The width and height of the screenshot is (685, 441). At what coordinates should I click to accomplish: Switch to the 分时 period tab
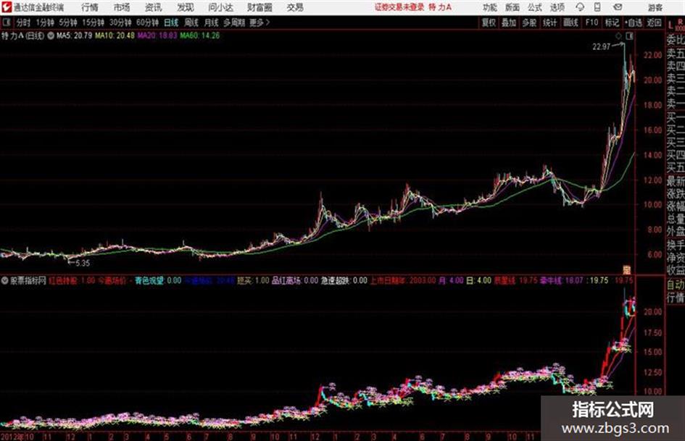tap(24, 22)
